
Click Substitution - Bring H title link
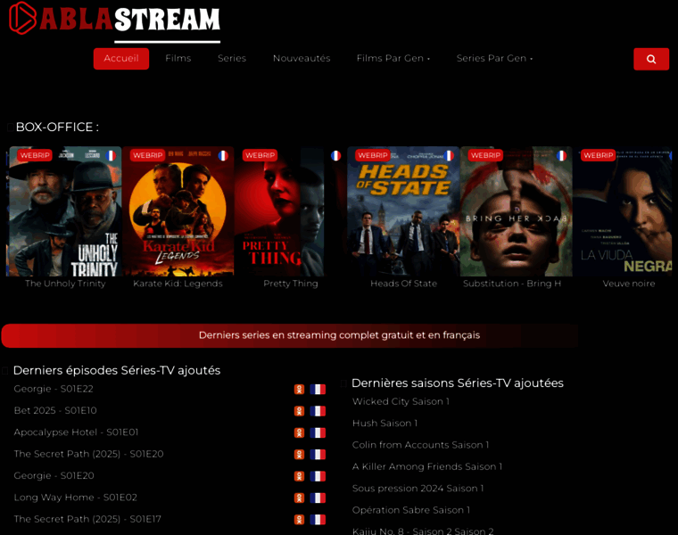(512, 284)
